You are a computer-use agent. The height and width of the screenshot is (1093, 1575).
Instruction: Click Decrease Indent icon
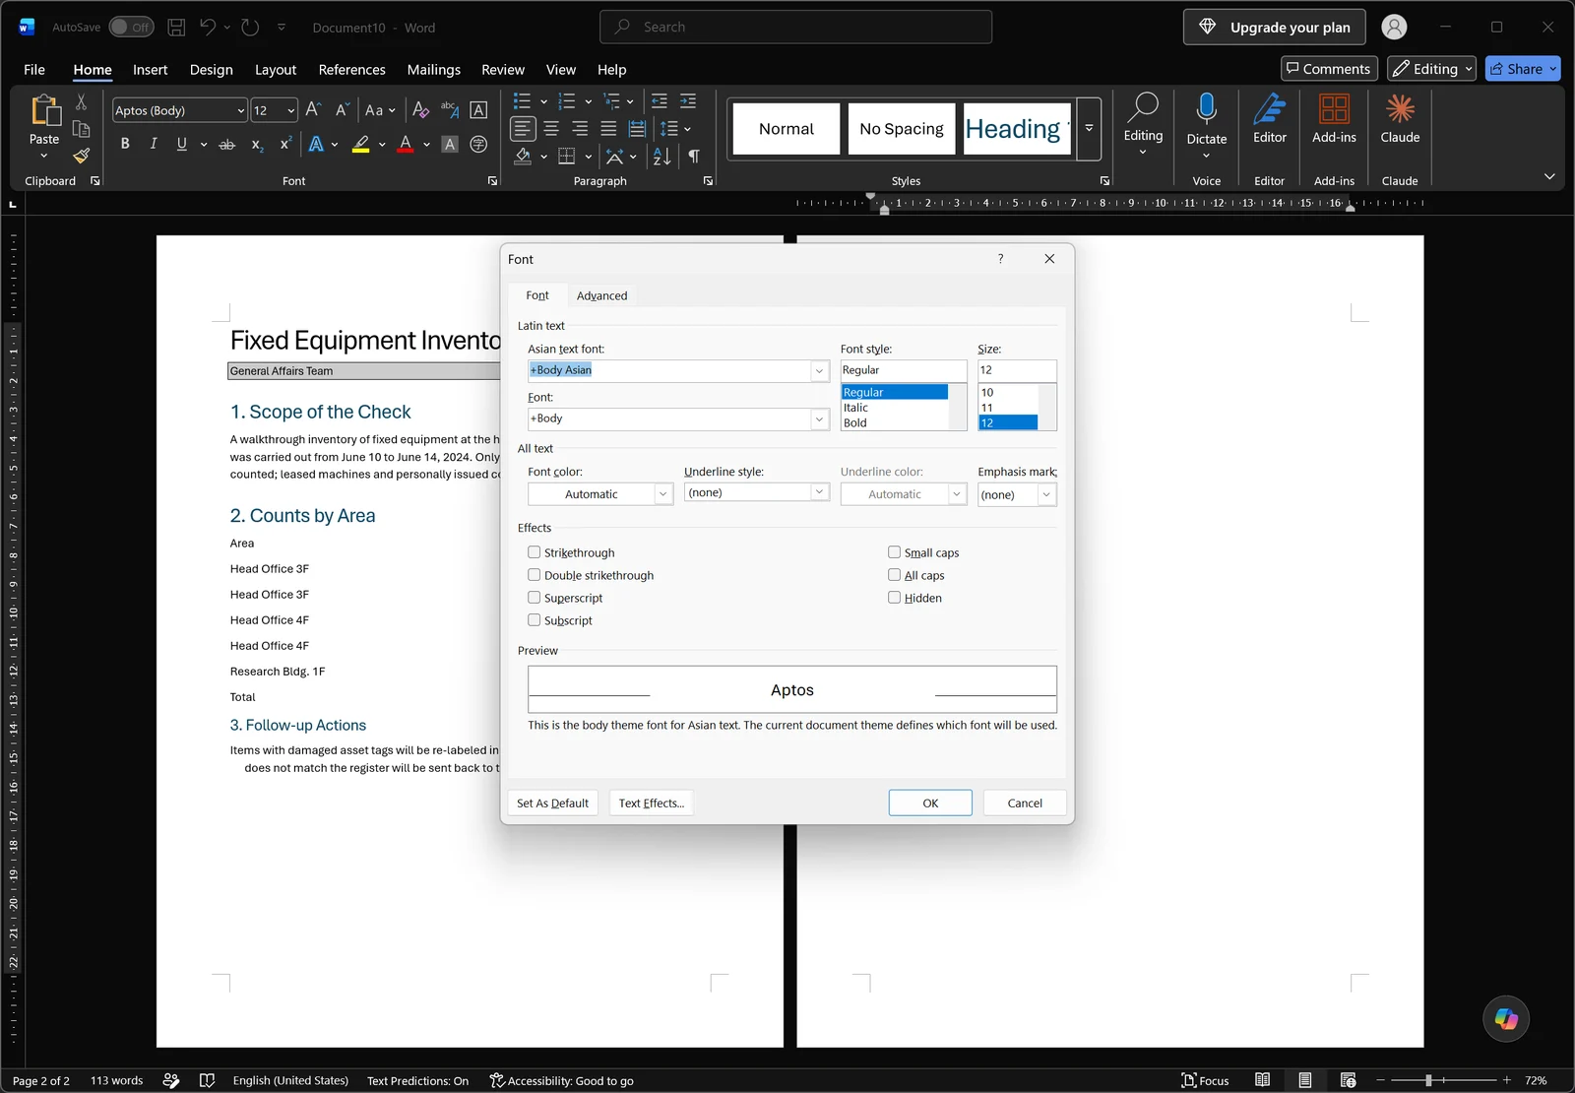[x=660, y=100]
